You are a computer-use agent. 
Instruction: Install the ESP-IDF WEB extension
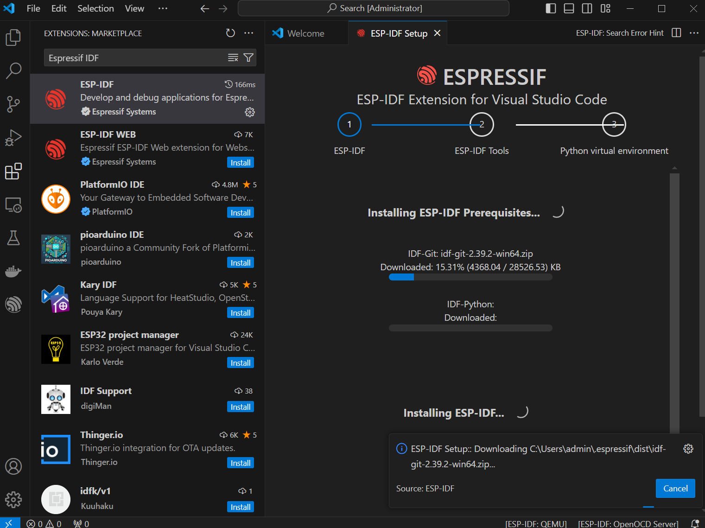241,163
